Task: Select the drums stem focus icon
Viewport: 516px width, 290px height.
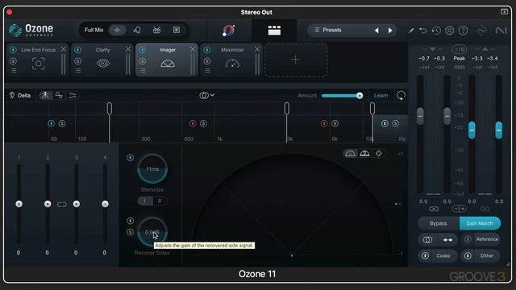Action: (156, 30)
